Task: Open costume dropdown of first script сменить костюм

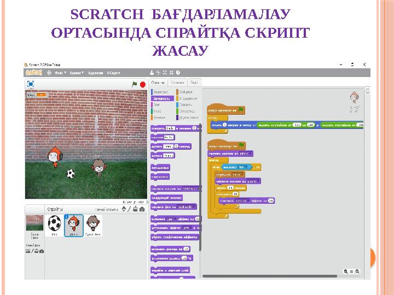Action: tap(246, 154)
